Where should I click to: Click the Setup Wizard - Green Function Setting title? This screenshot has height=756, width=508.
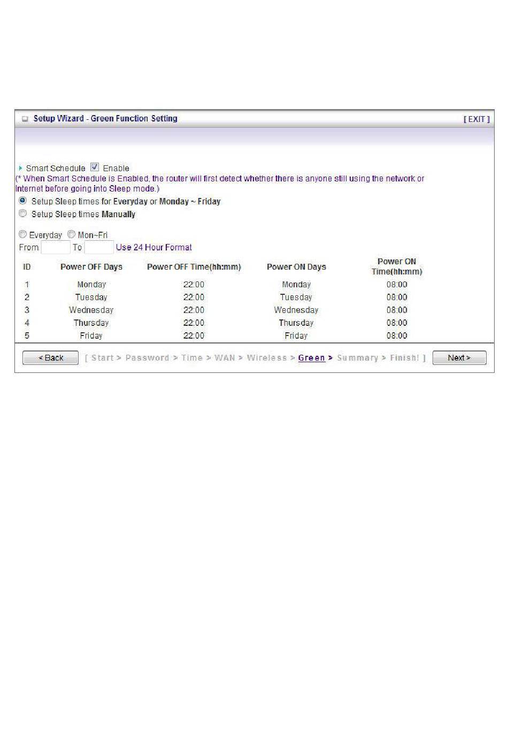coord(105,119)
